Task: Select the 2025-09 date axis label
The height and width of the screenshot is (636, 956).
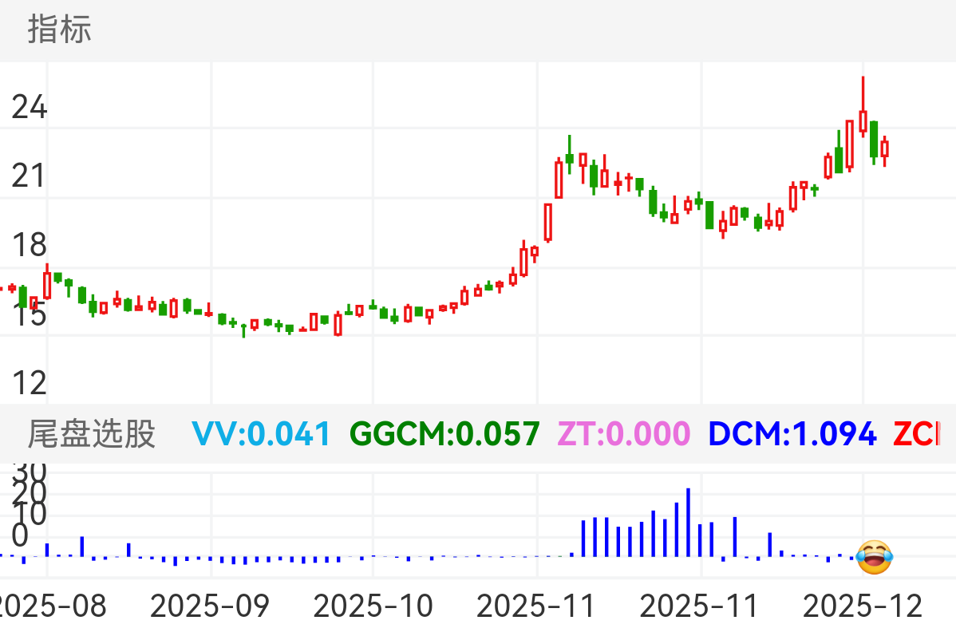Action: point(211,606)
